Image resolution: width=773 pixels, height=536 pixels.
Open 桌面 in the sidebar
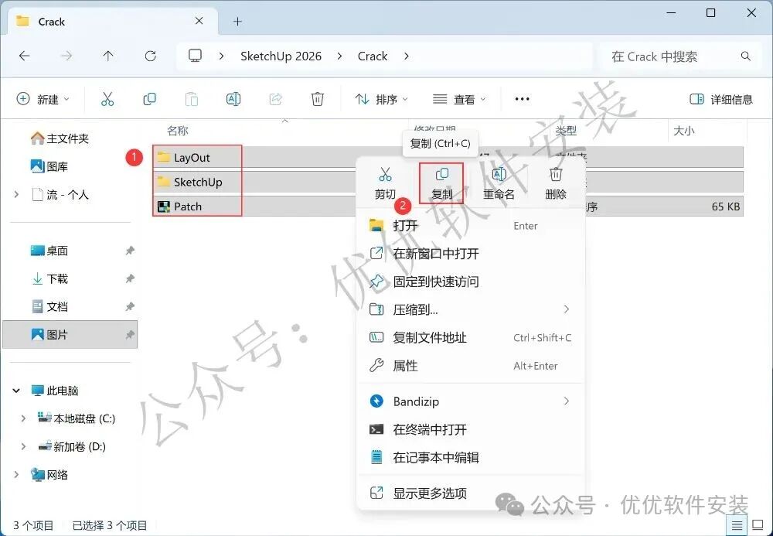[x=49, y=251]
